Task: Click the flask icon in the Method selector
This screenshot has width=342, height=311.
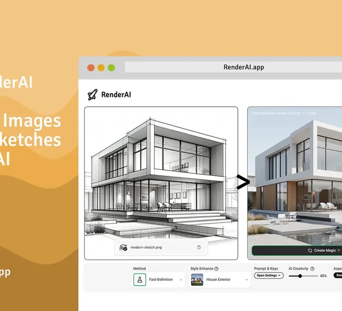Action: pos(140,280)
